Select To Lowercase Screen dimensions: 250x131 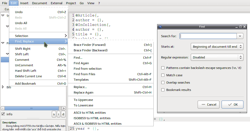[x=111, y=105]
